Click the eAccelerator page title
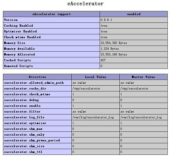Viewport: 171px width, 157px height. coord(85,4)
